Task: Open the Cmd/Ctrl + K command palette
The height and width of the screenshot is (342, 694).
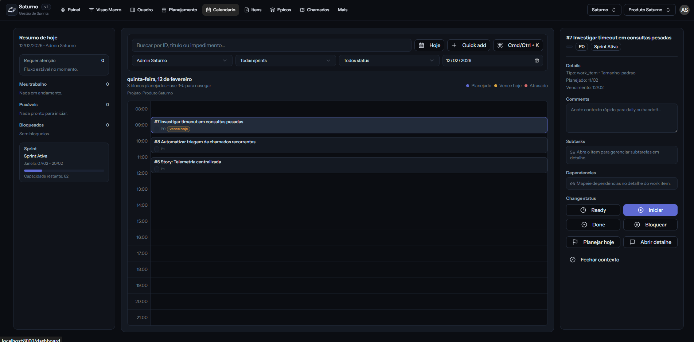Action: pyautogui.click(x=518, y=45)
